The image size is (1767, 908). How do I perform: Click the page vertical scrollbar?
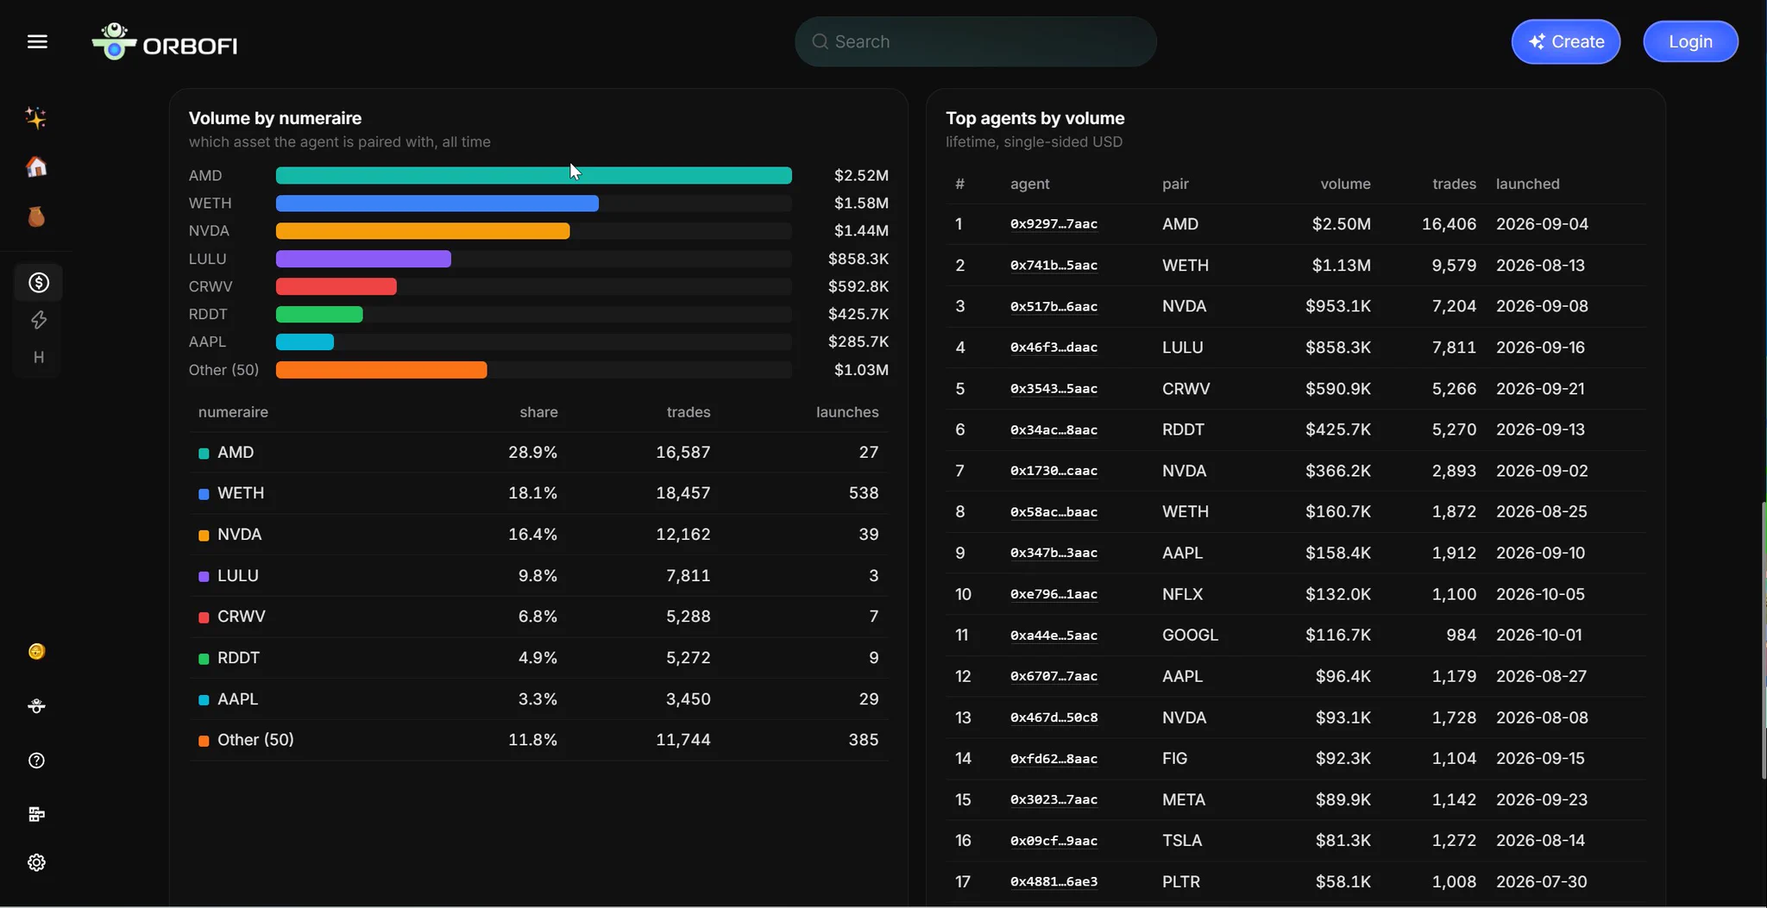(1763, 640)
